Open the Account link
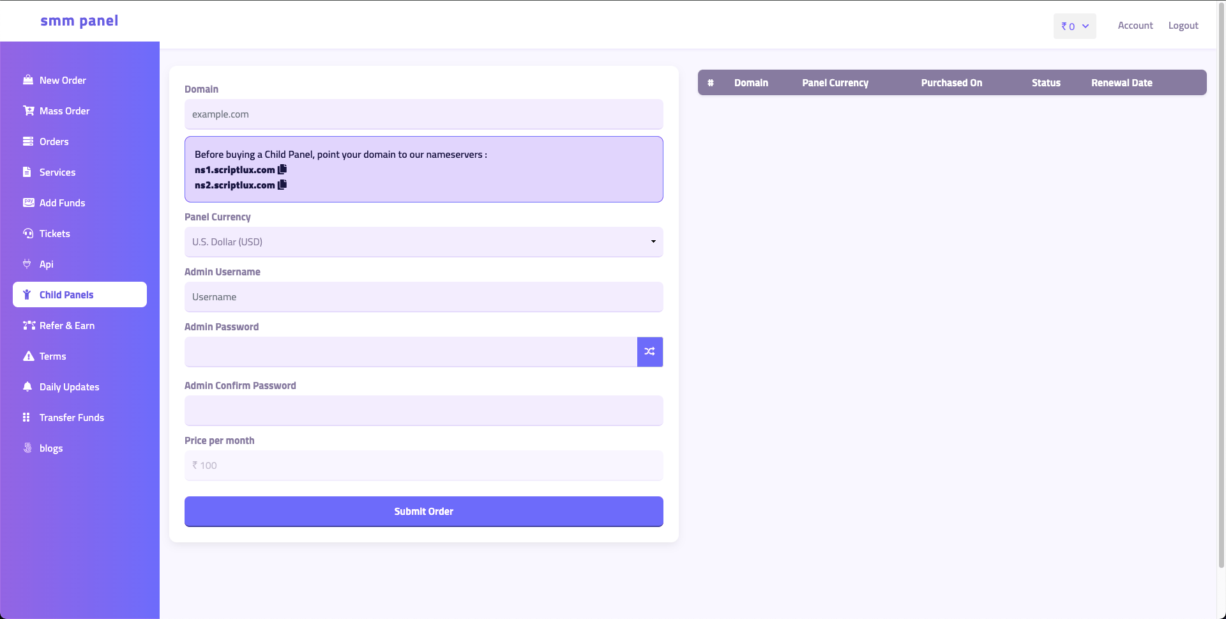Screen dimensions: 1226x619 click(x=1135, y=26)
